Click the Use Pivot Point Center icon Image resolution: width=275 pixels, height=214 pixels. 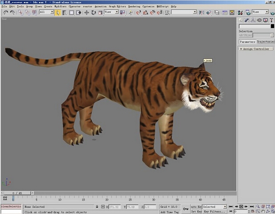(123, 12)
